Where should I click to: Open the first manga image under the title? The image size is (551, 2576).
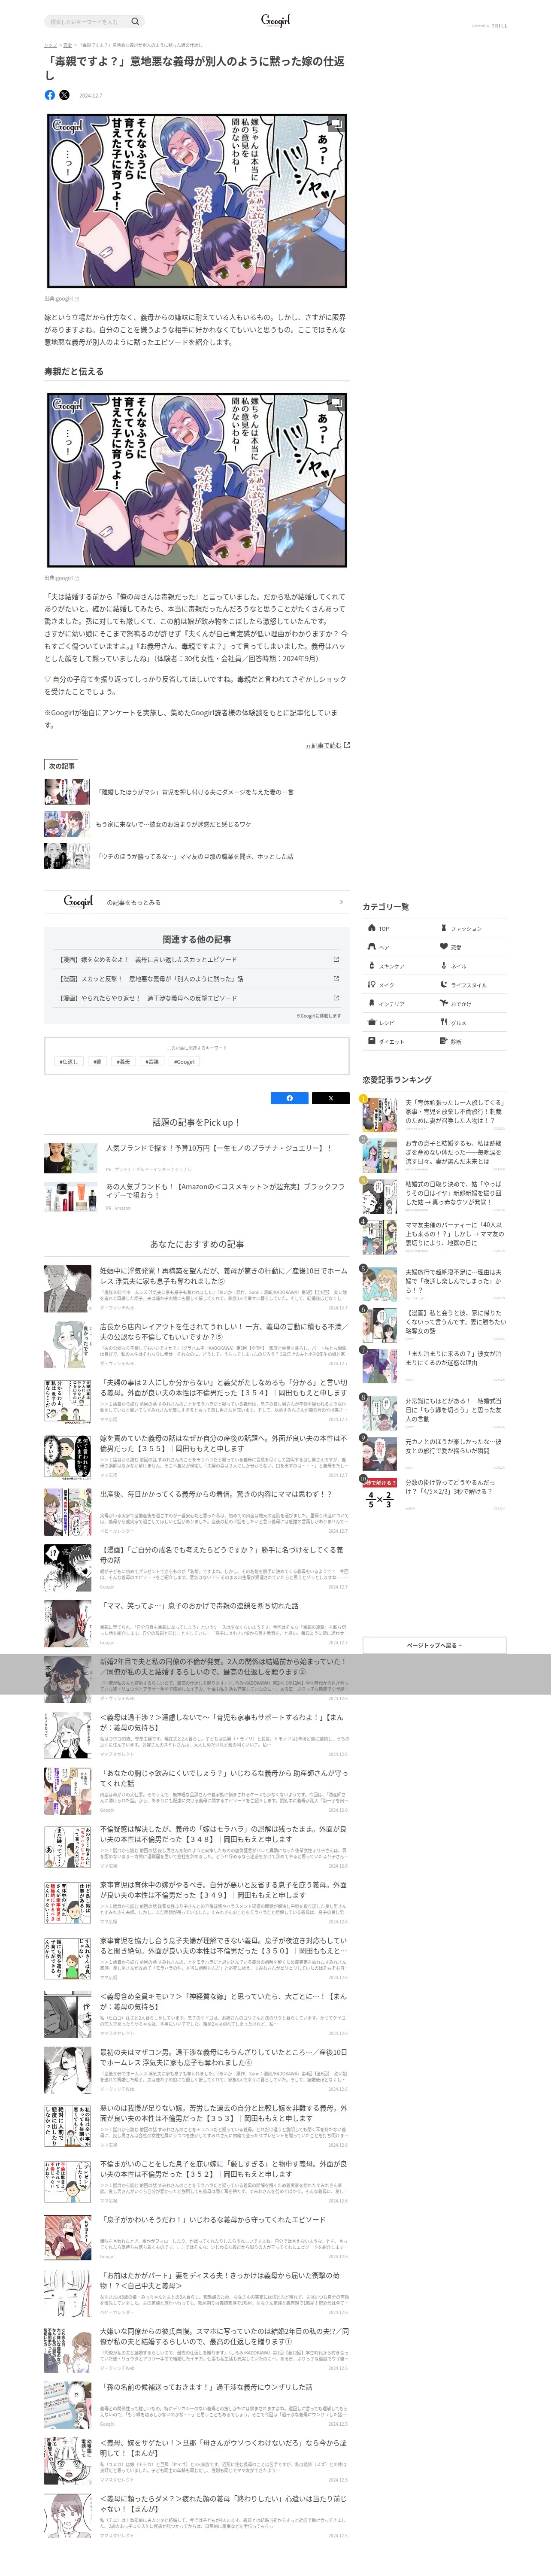coord(196,201)
